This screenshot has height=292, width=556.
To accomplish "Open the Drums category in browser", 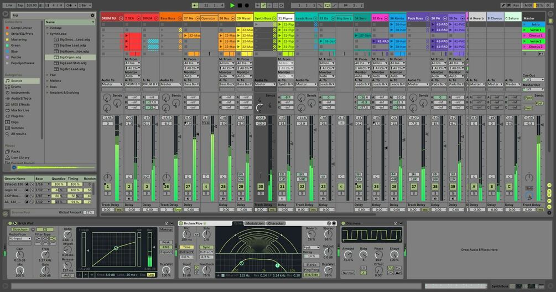I will pyautogui.click(x=15, y=86).
